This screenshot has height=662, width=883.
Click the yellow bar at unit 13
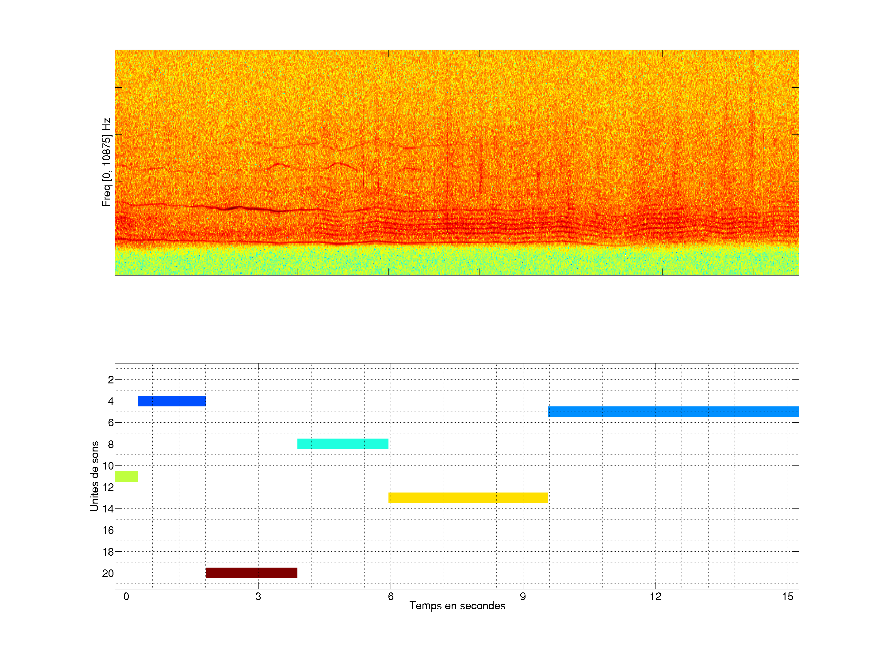[x=468, y=498]
